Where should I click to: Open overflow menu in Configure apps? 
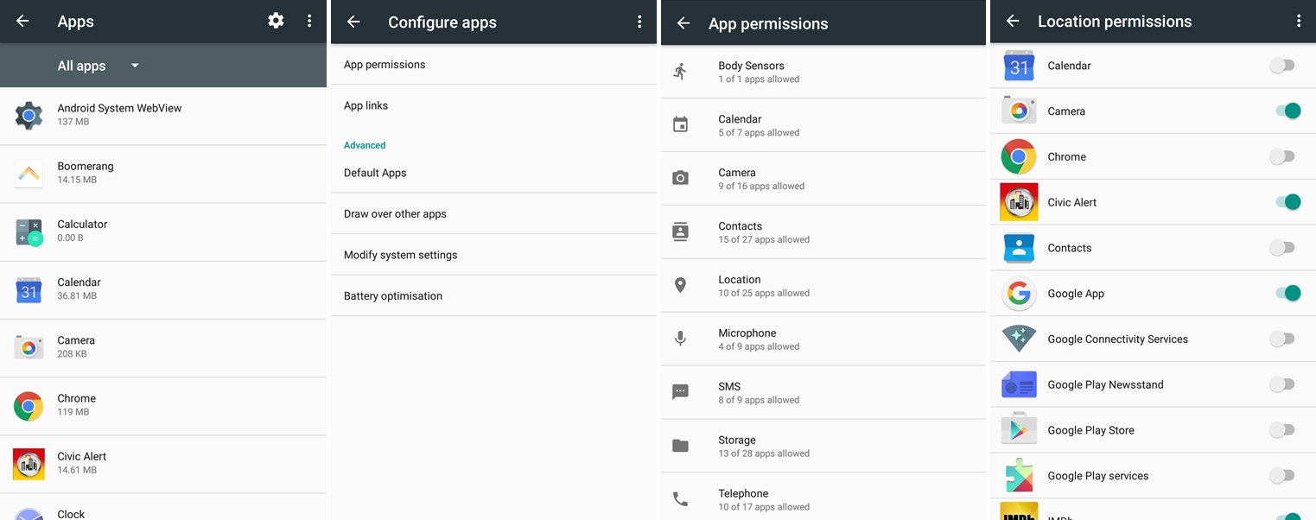point(639,22)
